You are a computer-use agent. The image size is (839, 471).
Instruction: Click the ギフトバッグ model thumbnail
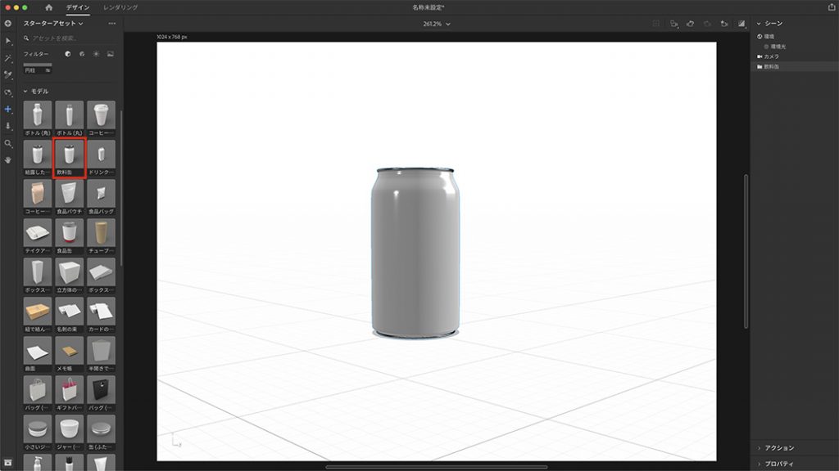(x=70, y=392)
